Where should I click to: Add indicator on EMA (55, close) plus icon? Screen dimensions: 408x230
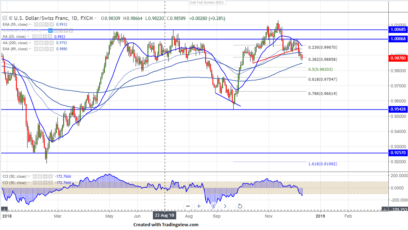click(46, 24)
